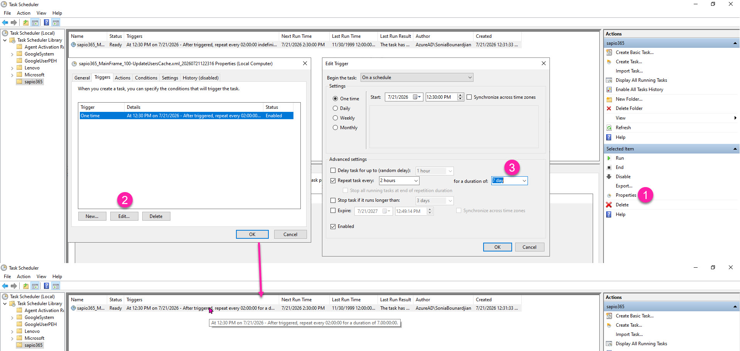Click the New Folder icon in the Actions pane
This screenshot has width=740, height=351.
pos(609,99)
